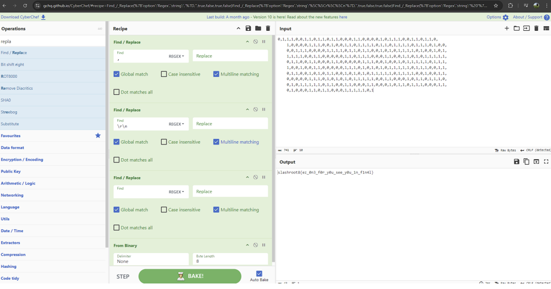551x289 pixels.
Task: Click the BAKE! button
Action: click(190, 276)
